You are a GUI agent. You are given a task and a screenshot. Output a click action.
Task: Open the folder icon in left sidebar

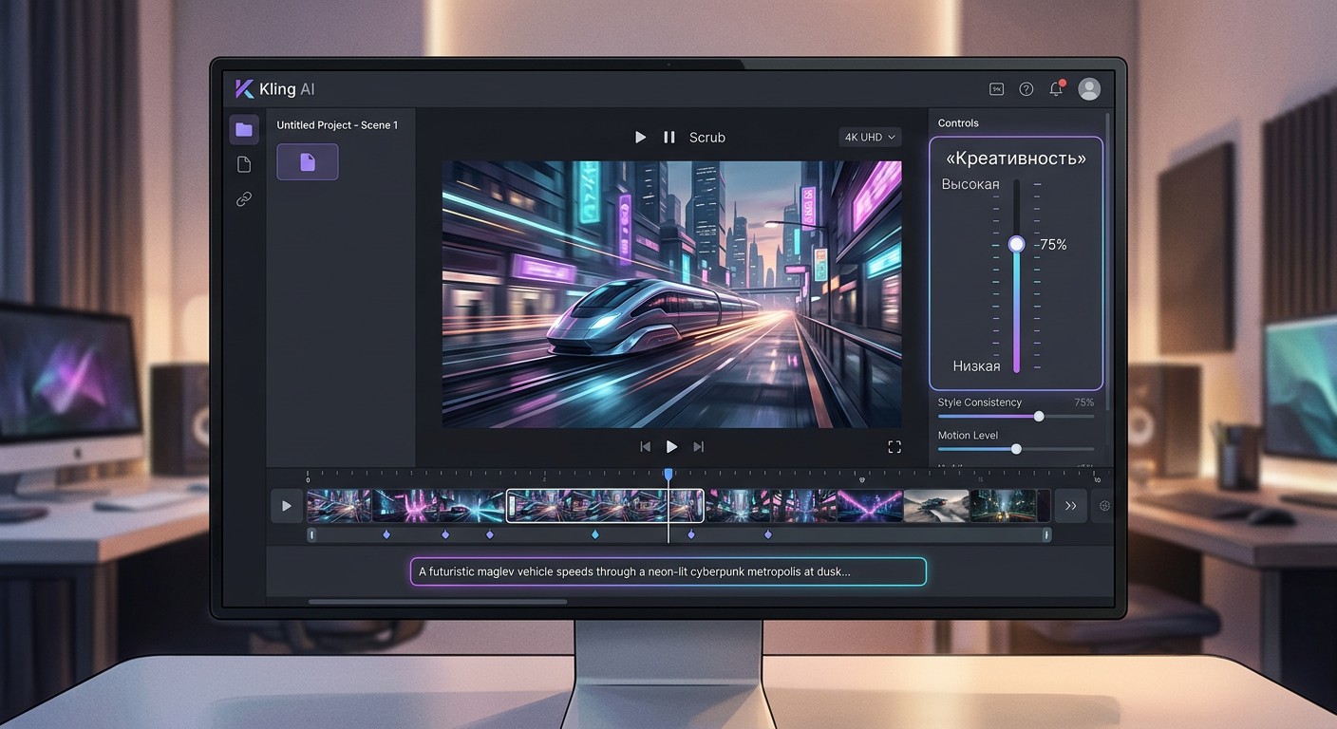244,130
